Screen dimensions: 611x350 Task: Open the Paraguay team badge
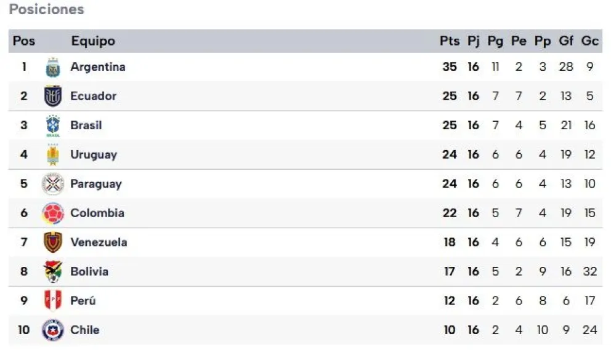pos(53,184)
